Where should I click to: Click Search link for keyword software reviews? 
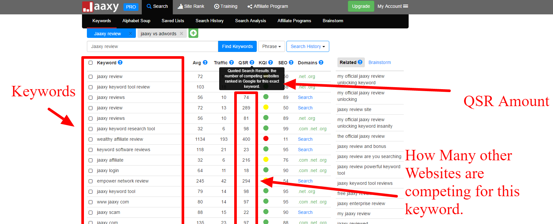click(x=305, y=150)
